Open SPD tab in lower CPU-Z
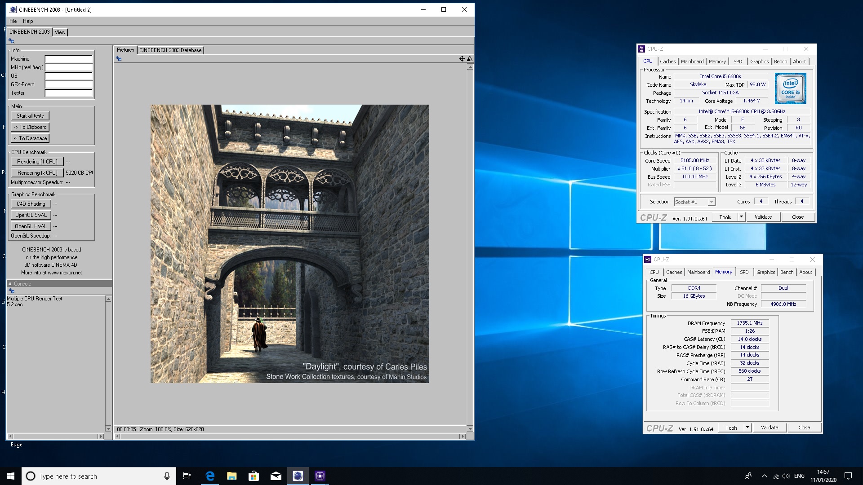This screenshot has width=863, height=485. 744,272
